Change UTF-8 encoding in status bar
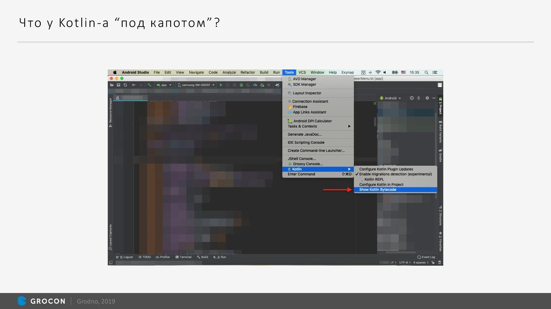Viewport: 551px width, 309px height. click(405, 262)
